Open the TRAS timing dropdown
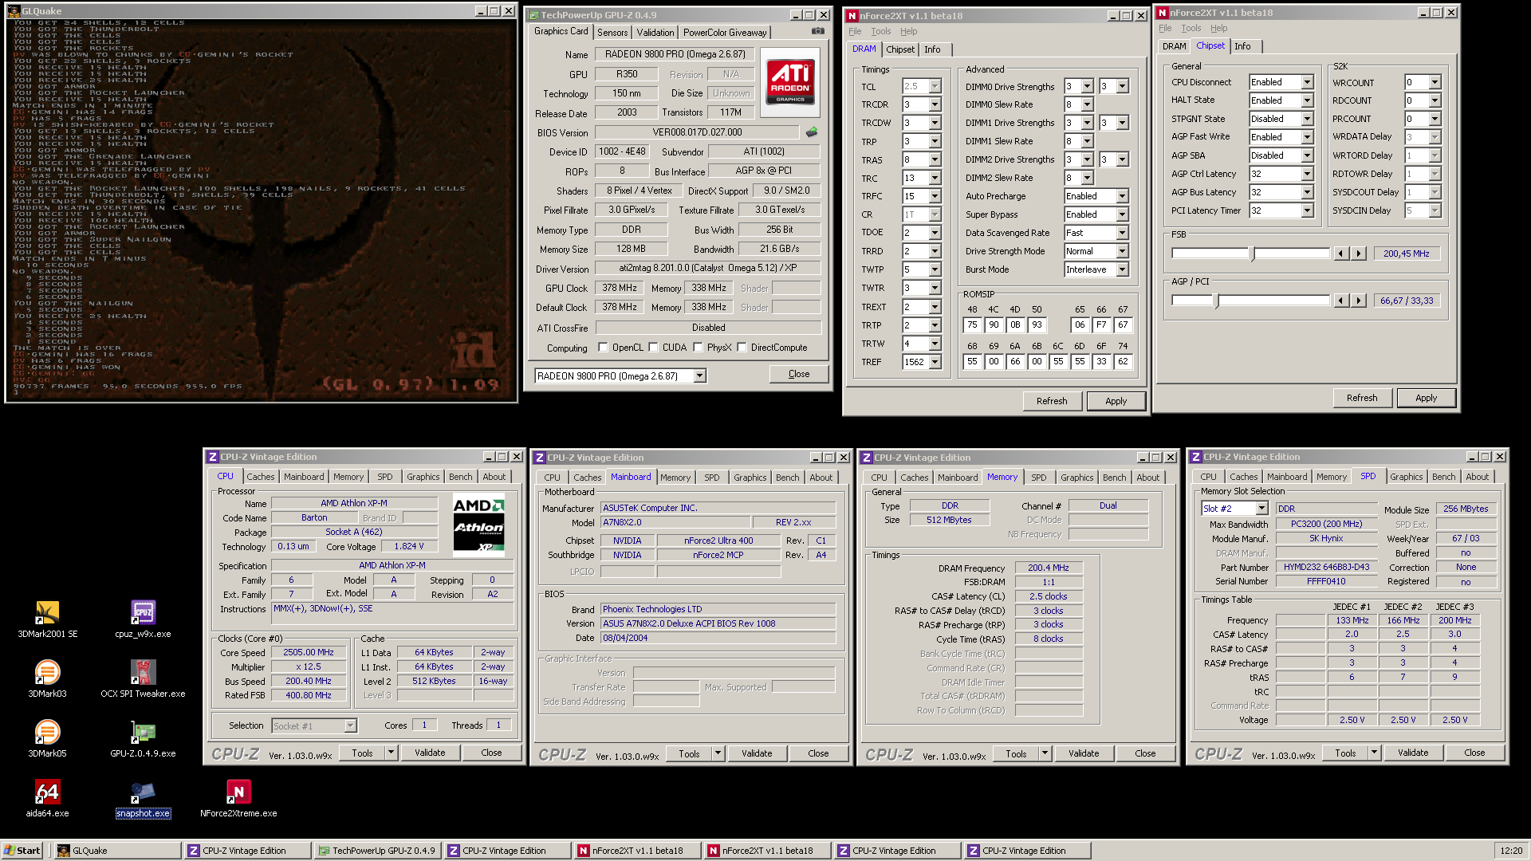The width and height of the screenshot is (1531, 861). pyautogui.click(x=935, y=159)
